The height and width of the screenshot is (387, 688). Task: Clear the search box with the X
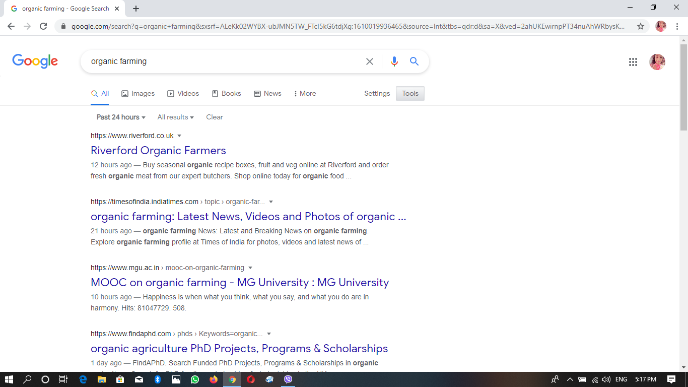pos(370,61)
